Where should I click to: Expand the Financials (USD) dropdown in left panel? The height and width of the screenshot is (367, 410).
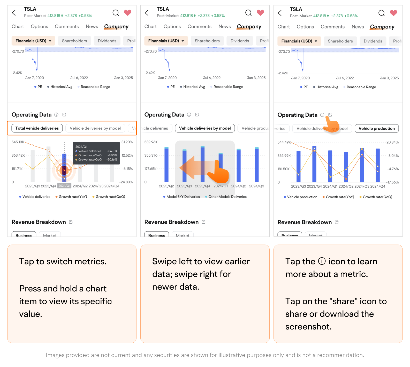pyautogui.click(x=33, y=41)
